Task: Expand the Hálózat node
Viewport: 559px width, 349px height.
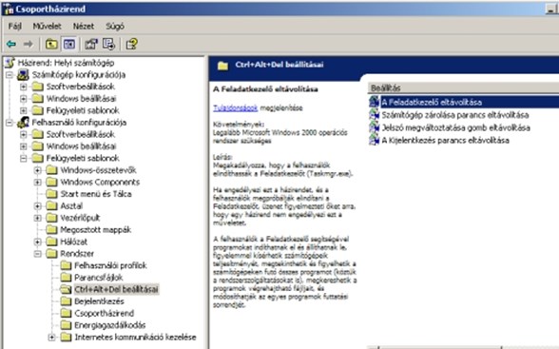Action: tap(37, 242)
